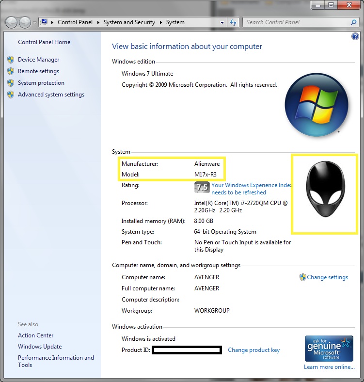Click the genuine Microsoft software badge
Viewport: 364px width, 382px height.
pos(329,349)
